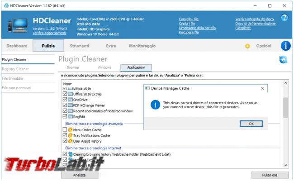This screenshot has width=294, height=182.
Task: Uncheck the Tray Notifications Cache checkbox
Action: point(65,135)
